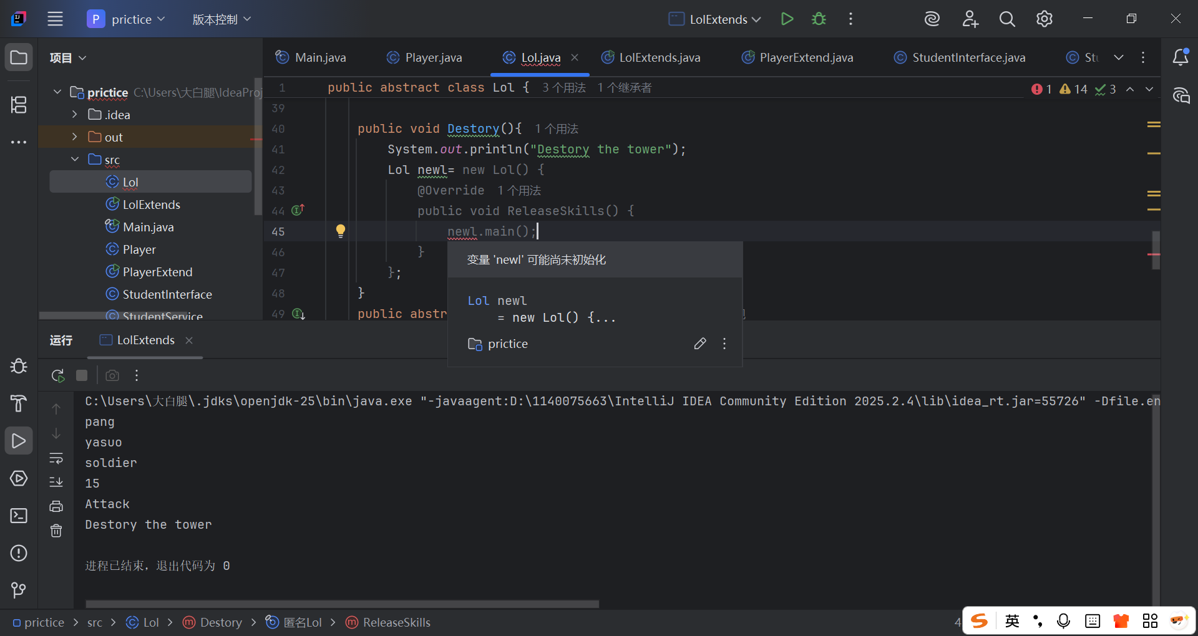Open the Services tool window
The image size is (1198, 636).
click(19, 478)
